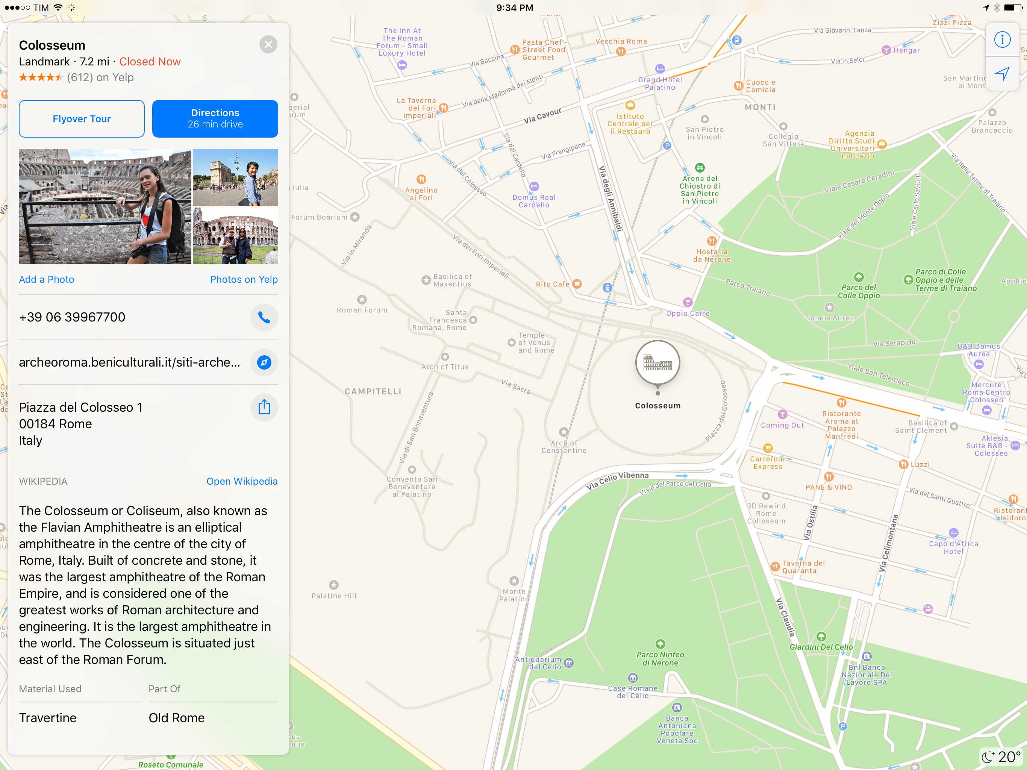Close the Colosseum place card

pos(268,45)
